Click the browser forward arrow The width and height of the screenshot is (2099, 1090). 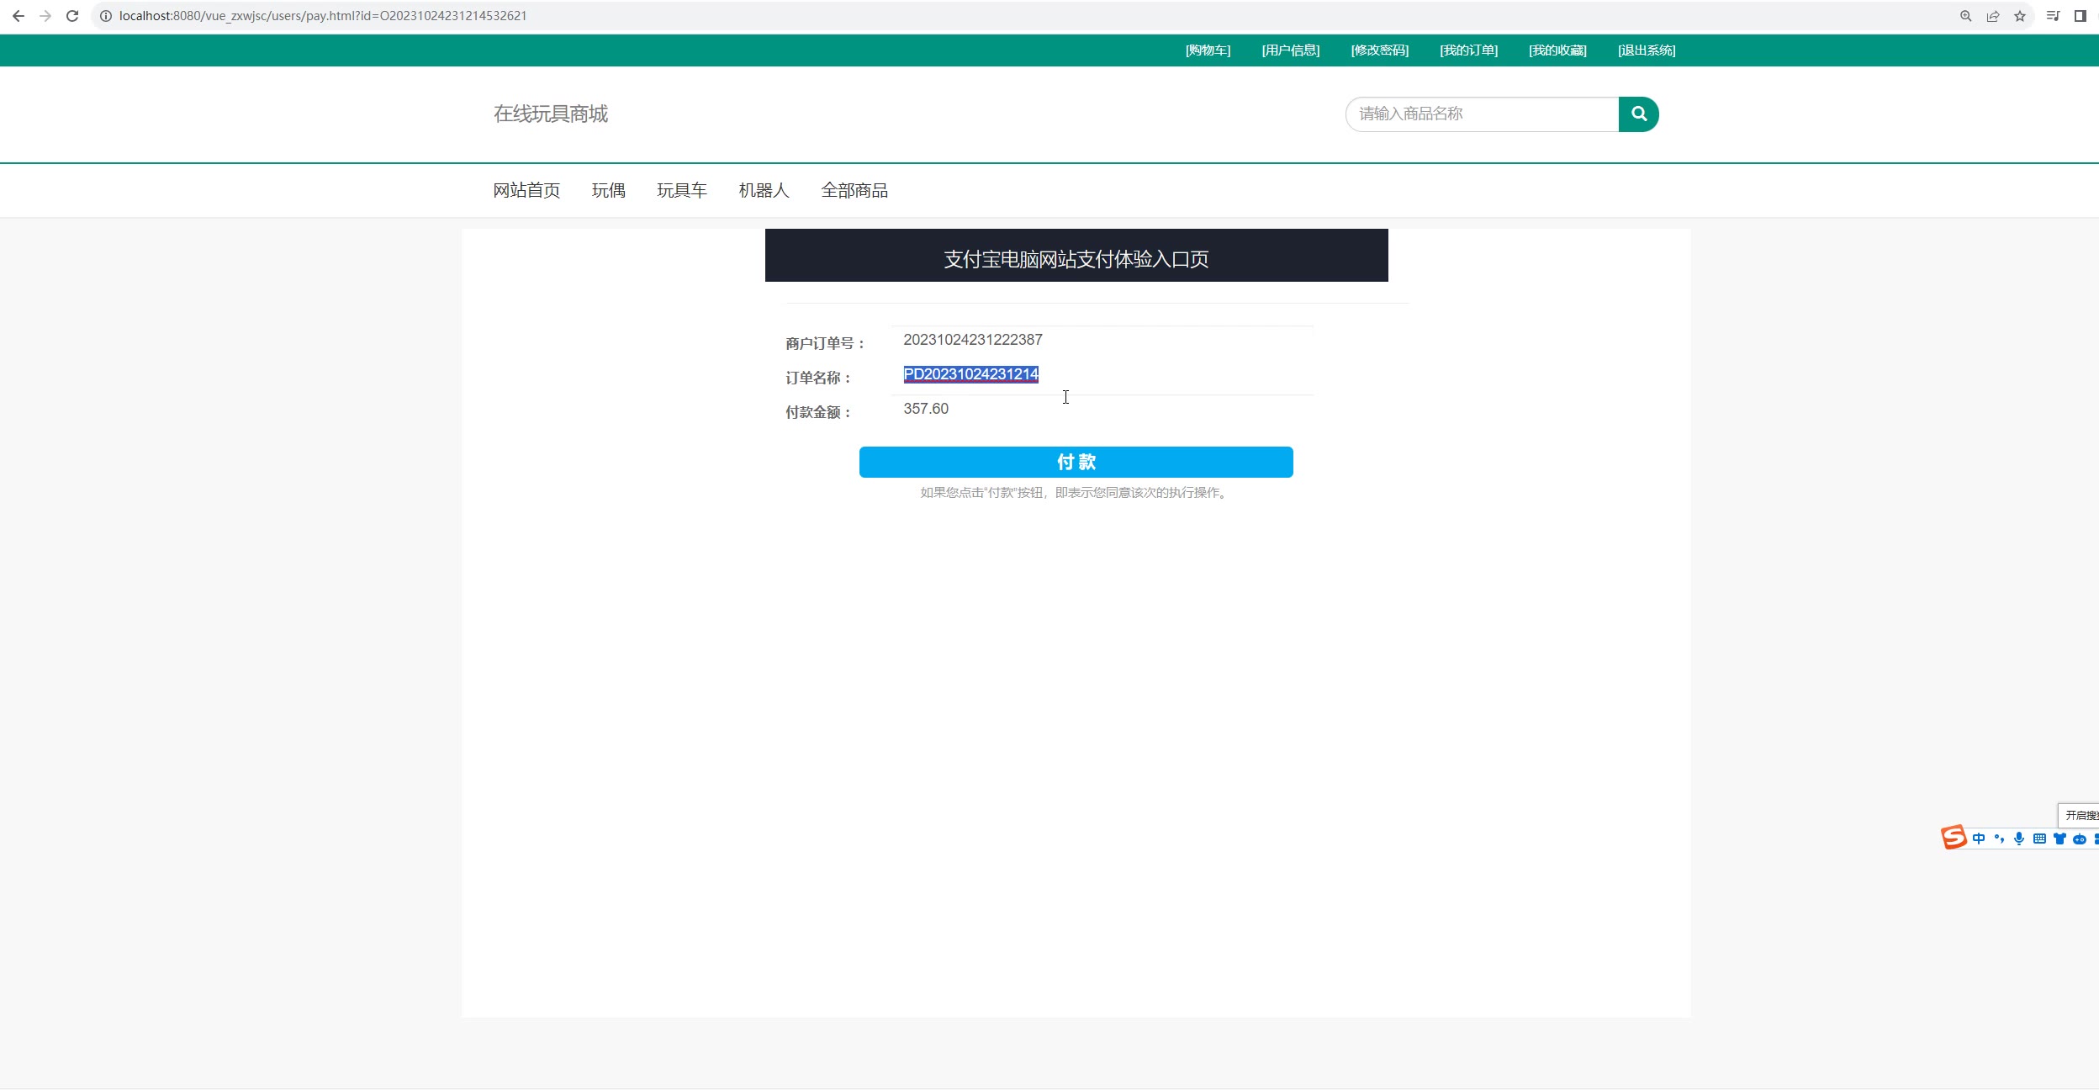[45, 16]
